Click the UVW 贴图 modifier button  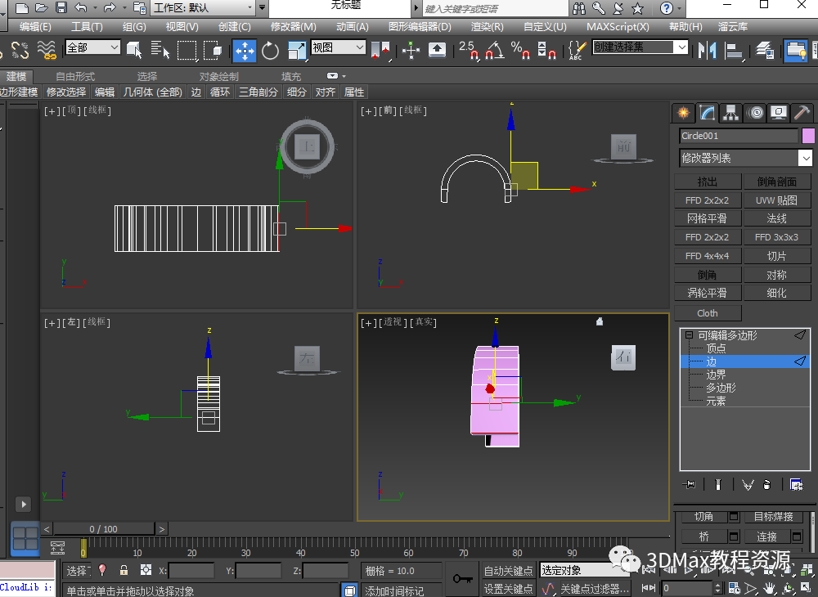pyautogui.click(x=776, y=200)
